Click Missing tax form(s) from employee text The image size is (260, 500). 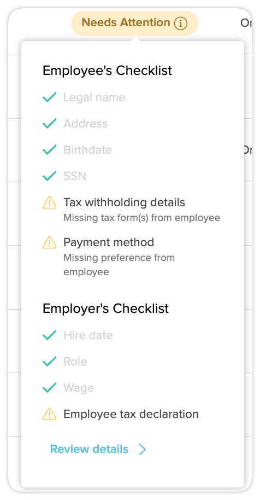point(141,218)
